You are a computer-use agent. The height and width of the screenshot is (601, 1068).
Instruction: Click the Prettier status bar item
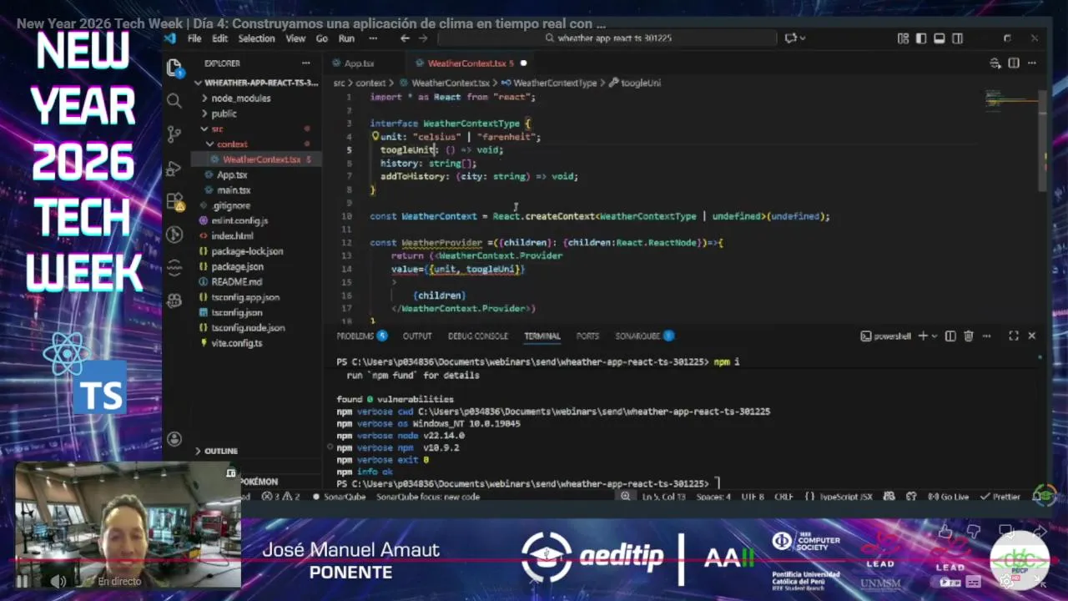[1000, 497]
